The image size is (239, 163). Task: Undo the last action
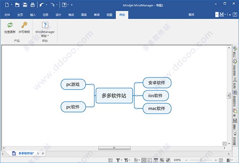point(41,5)
